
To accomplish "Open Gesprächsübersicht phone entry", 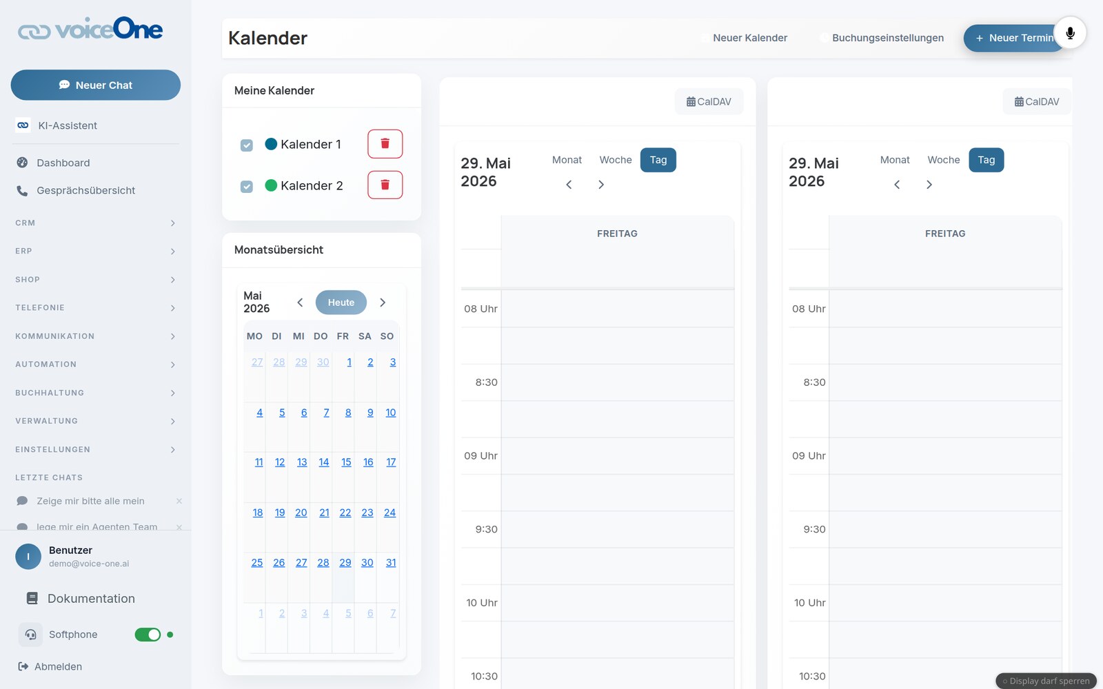I will (95, 190).
